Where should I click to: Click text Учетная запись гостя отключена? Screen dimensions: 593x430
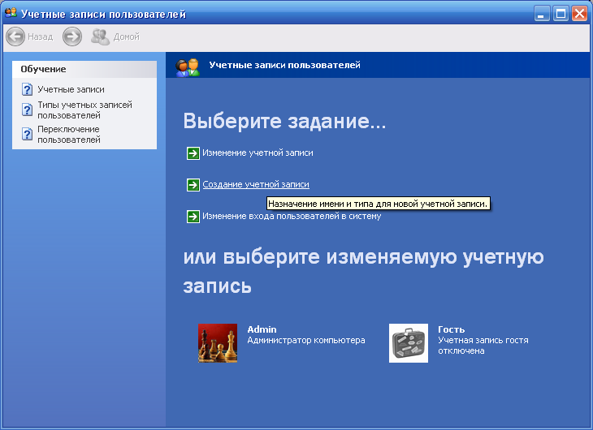pyautogui.click(x=483, y=346)
